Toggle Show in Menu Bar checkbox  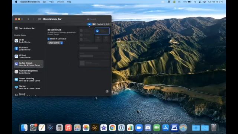tap(48, 39)
